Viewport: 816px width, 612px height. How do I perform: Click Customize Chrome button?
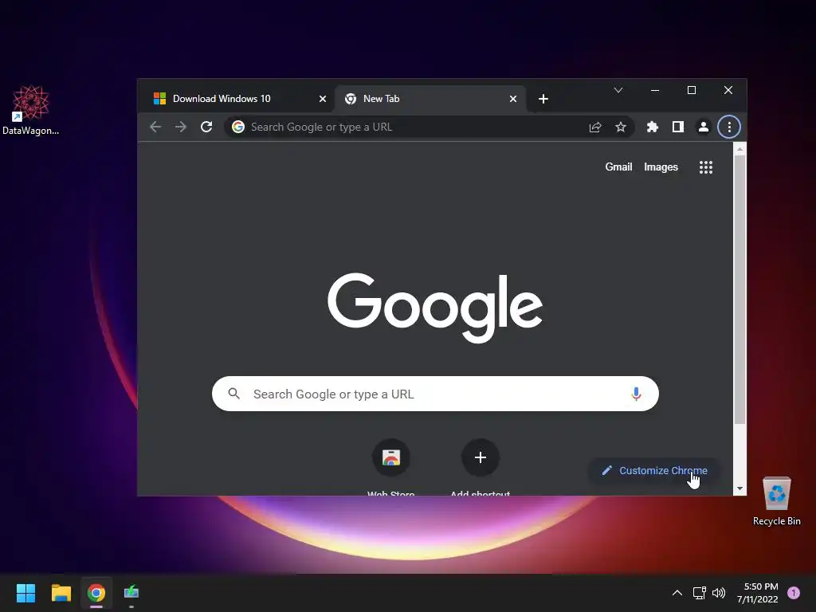(654, 470)
